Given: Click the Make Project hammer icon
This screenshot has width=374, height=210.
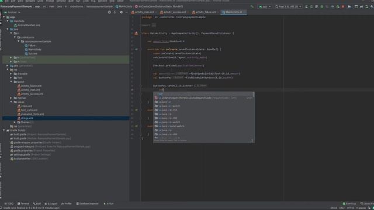Looking at the screenshot, I should point(252,6).
